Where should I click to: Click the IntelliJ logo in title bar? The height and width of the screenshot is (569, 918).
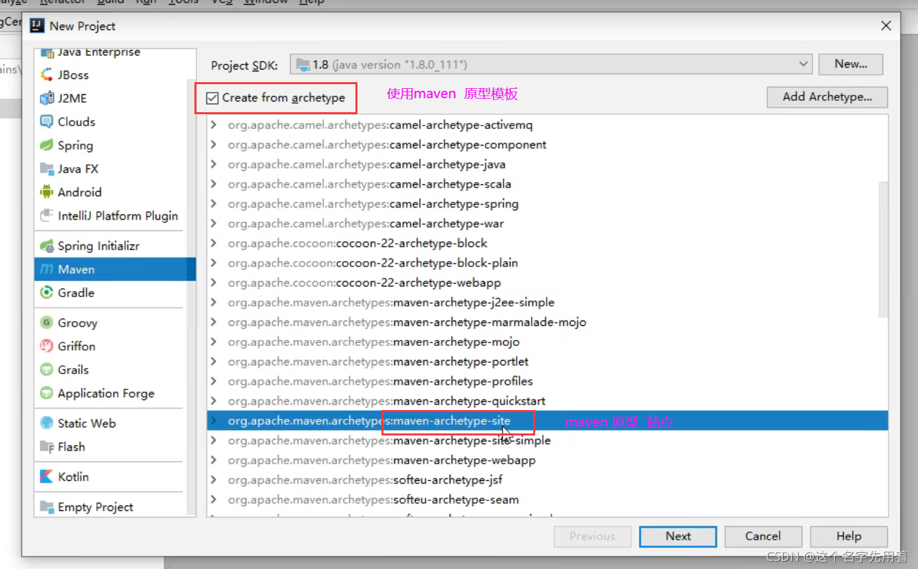37,26
